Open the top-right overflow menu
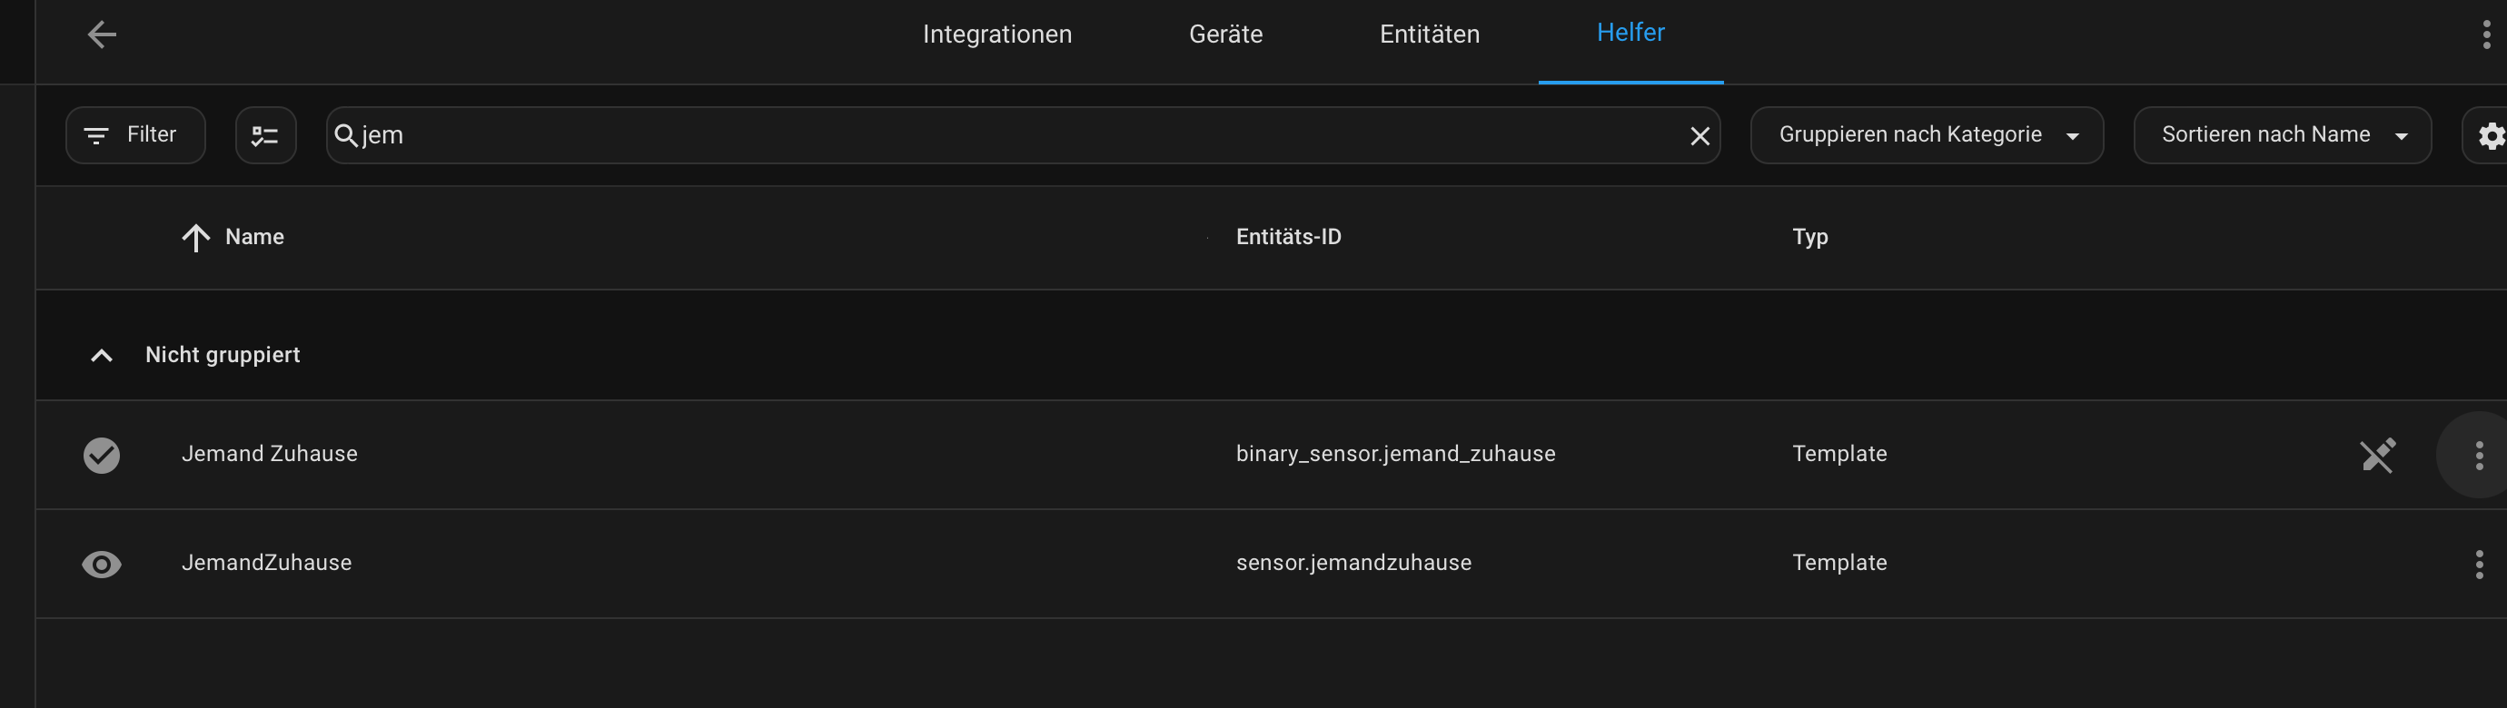 tap(2487, 35)
